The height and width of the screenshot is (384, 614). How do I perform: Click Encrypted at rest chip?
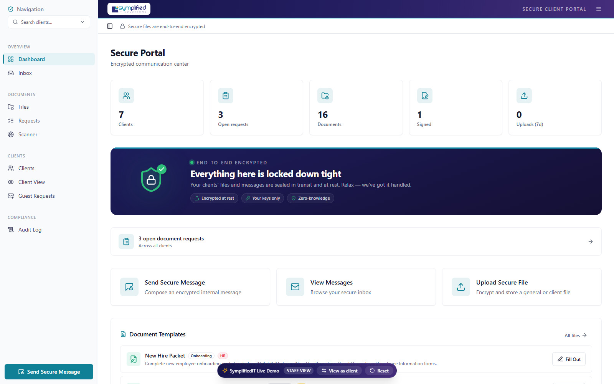click(x=214, y=198)
